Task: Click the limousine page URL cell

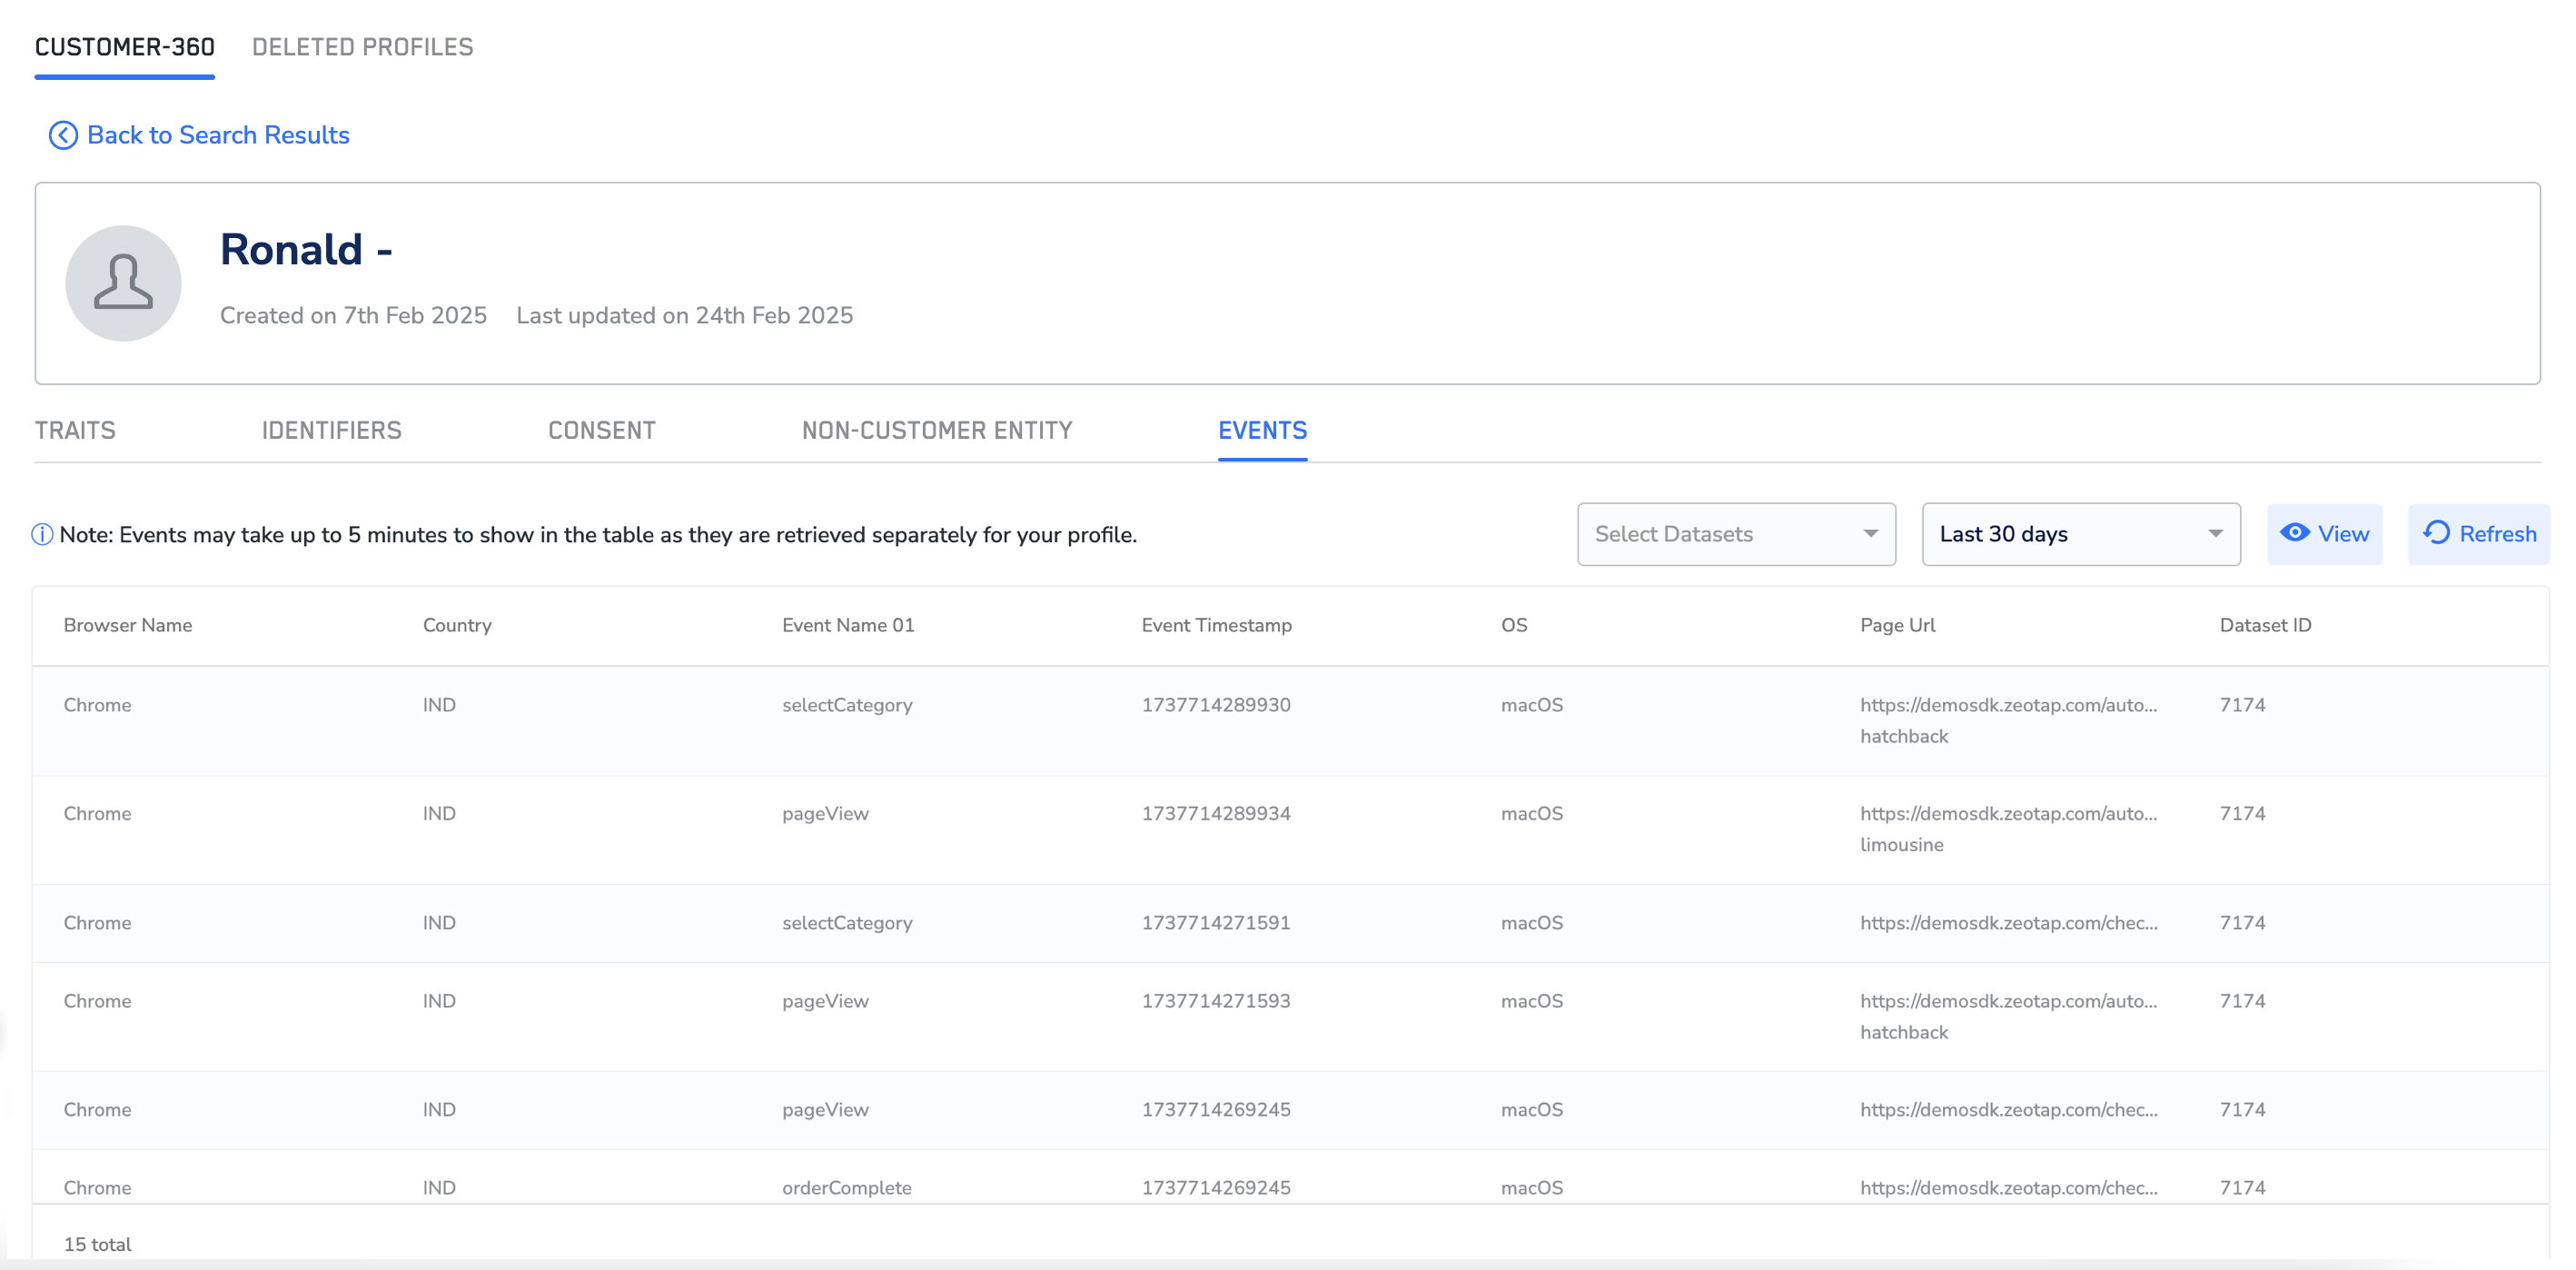Action: click(x=2007, y=829)
